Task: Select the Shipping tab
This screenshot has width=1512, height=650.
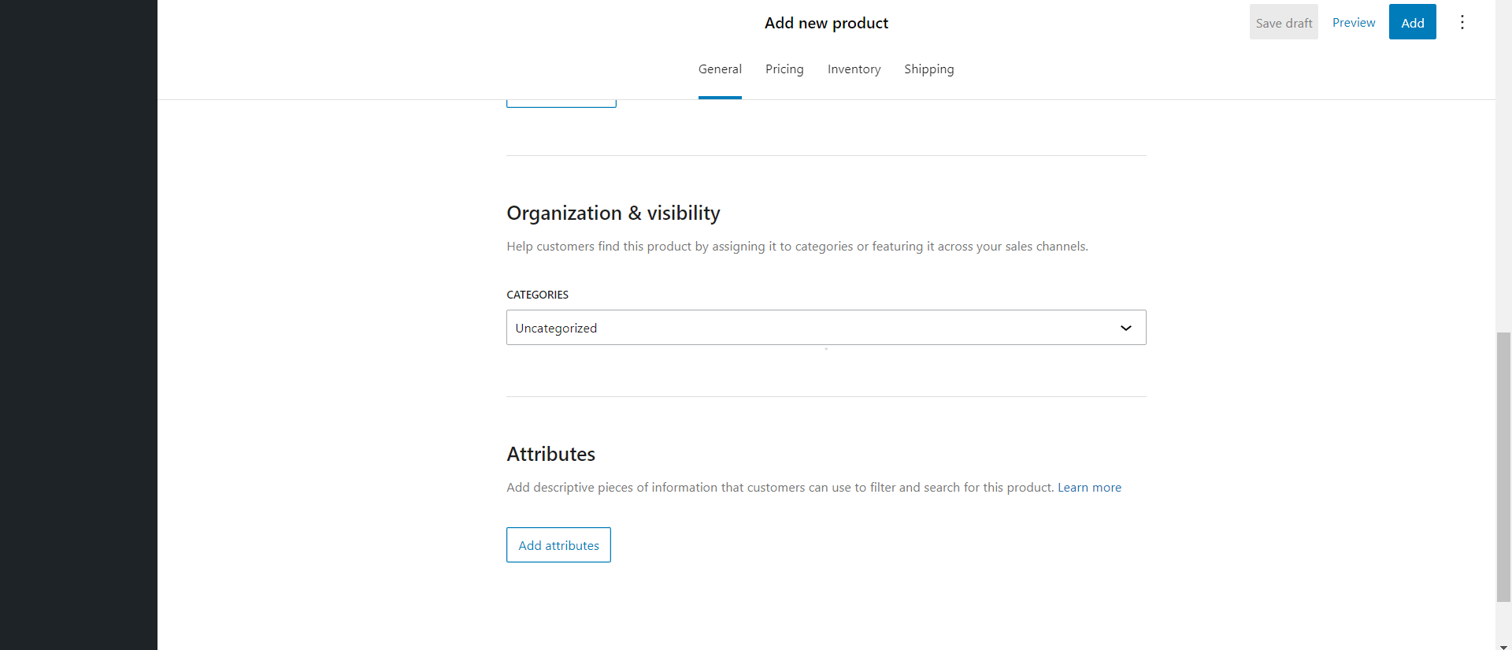Action: pyautogui.click(x=928, y=69)
